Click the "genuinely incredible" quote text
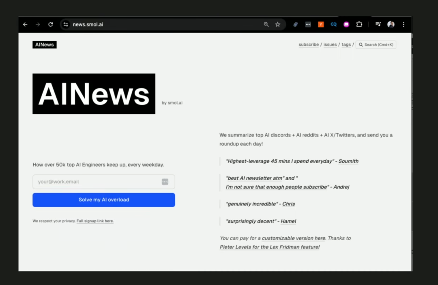Screen dimensions: 438x285 tap(252, 204)
